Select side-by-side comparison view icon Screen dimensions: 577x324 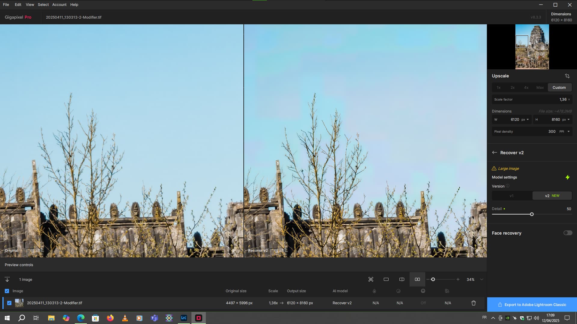coord(417,279)
